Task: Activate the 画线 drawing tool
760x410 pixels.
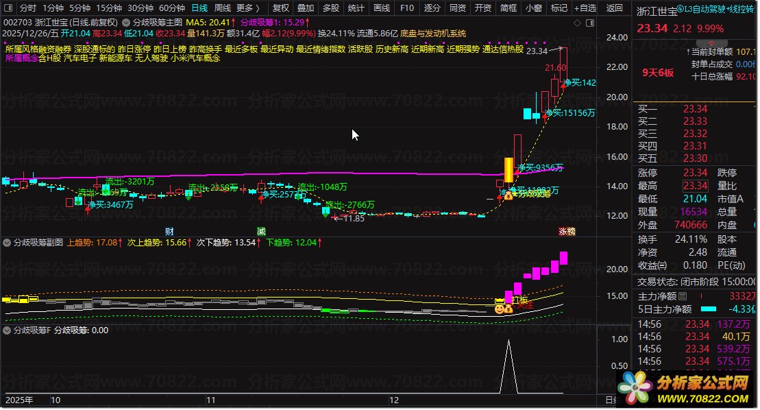Action: click(x=382, y=8)
